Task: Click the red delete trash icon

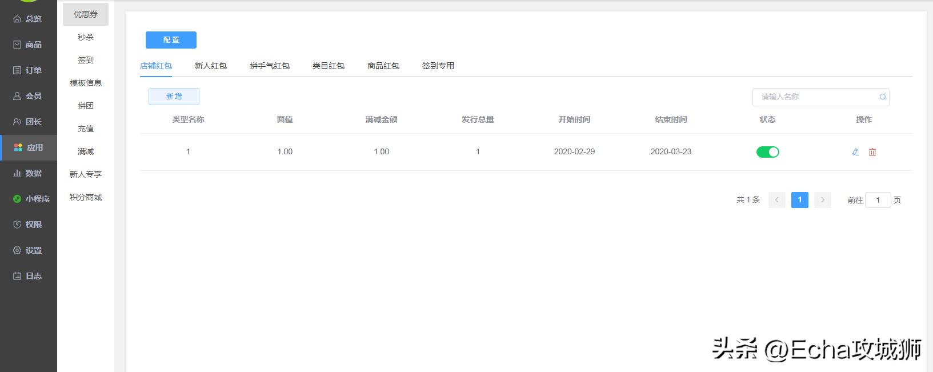Action: (x=872, y=152)
